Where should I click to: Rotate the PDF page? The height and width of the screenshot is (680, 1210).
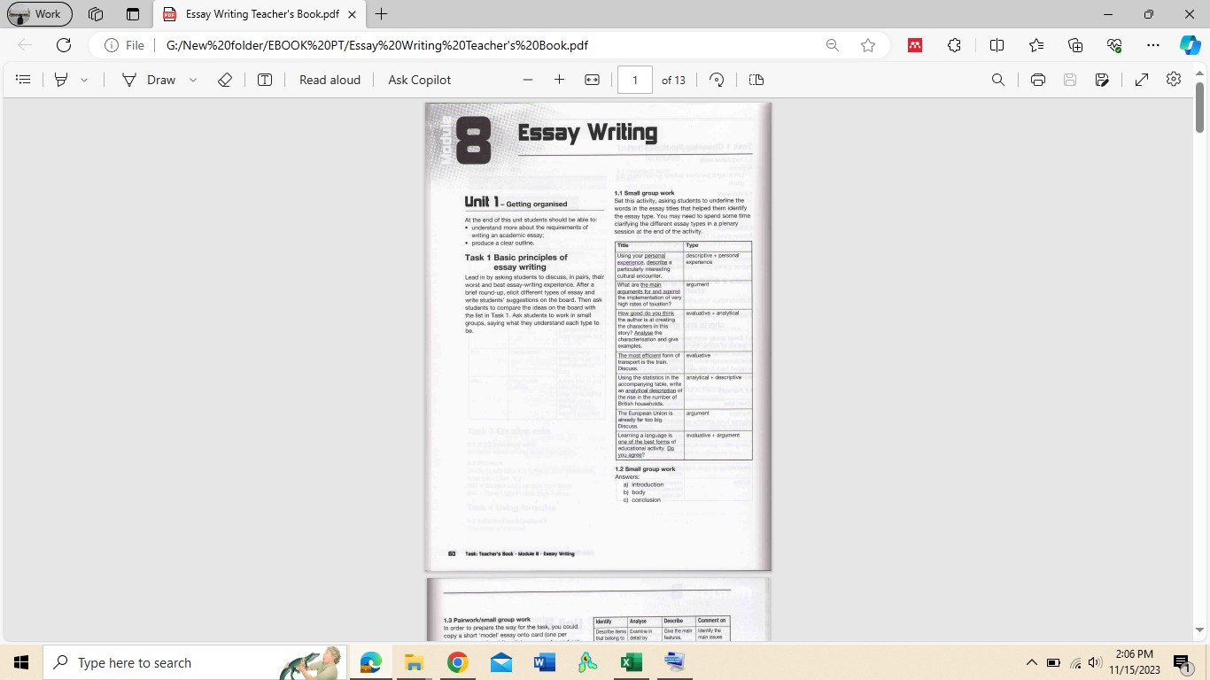tap(716, 79)
